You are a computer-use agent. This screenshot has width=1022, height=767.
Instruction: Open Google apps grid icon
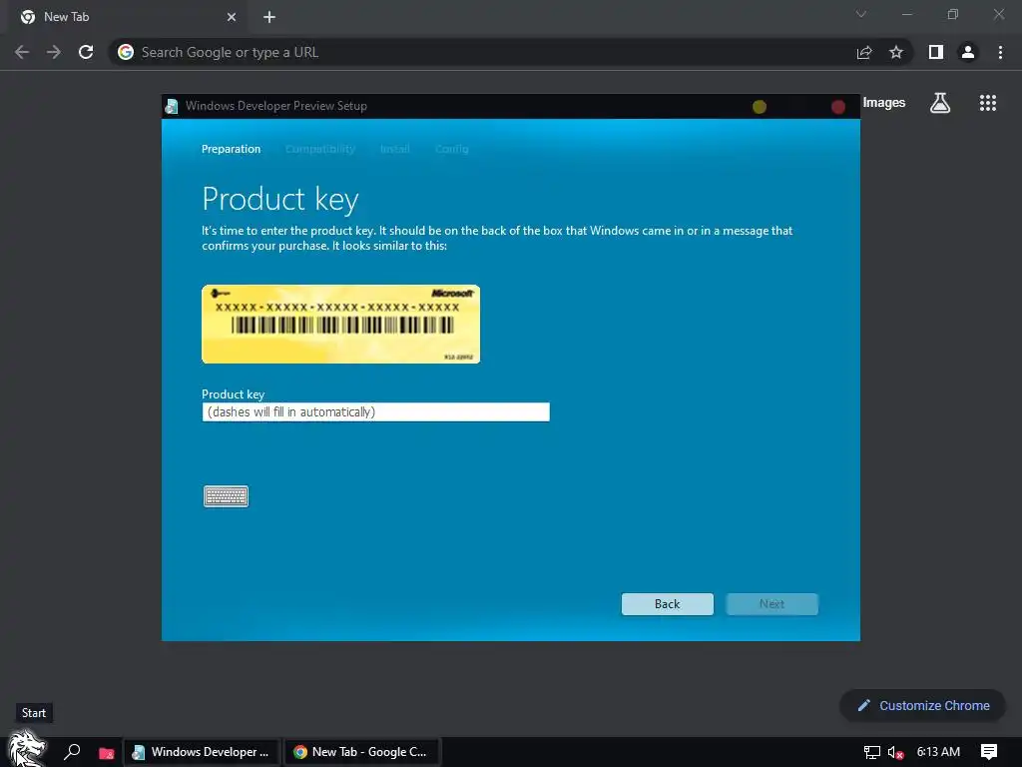tap(988, 103)
